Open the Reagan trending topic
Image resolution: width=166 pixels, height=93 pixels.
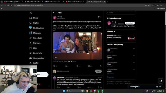[x=110, y=57]
